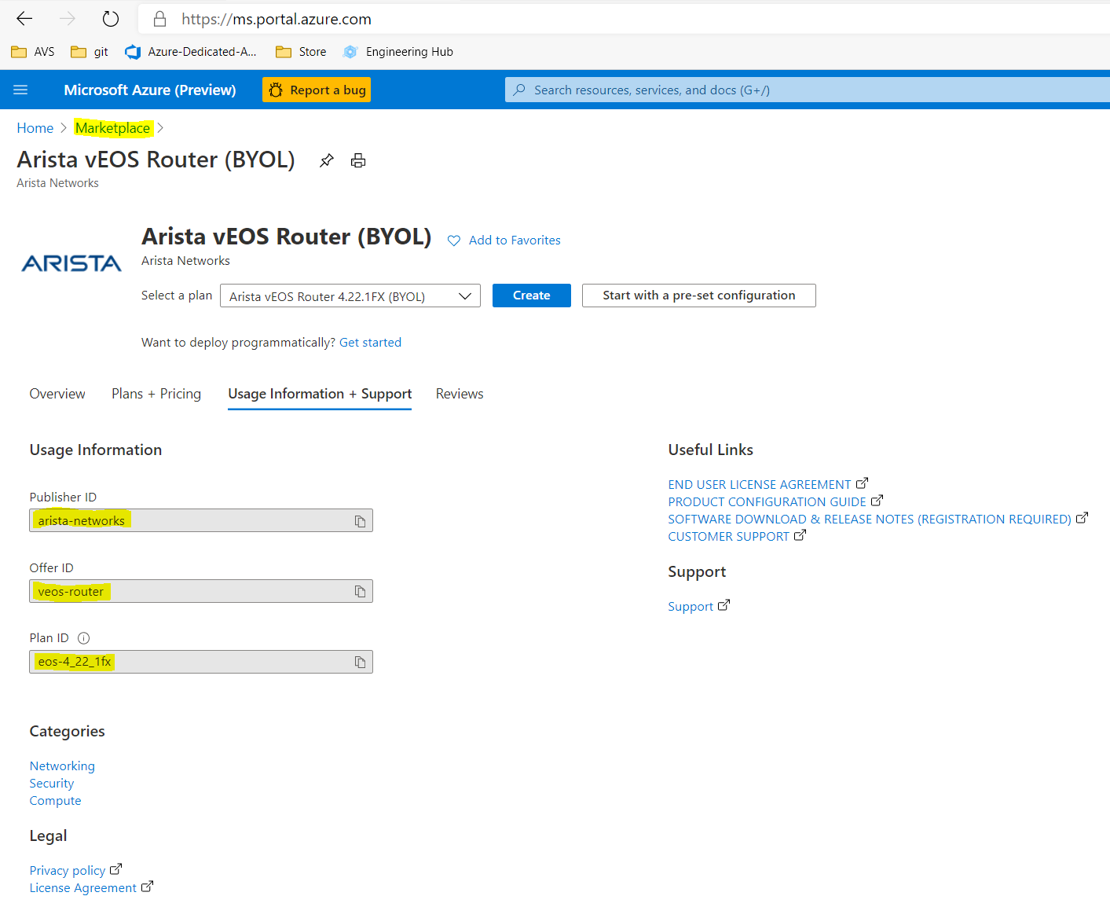
Task: Open the AVS bookmark folder
Action: click(33, 52)
